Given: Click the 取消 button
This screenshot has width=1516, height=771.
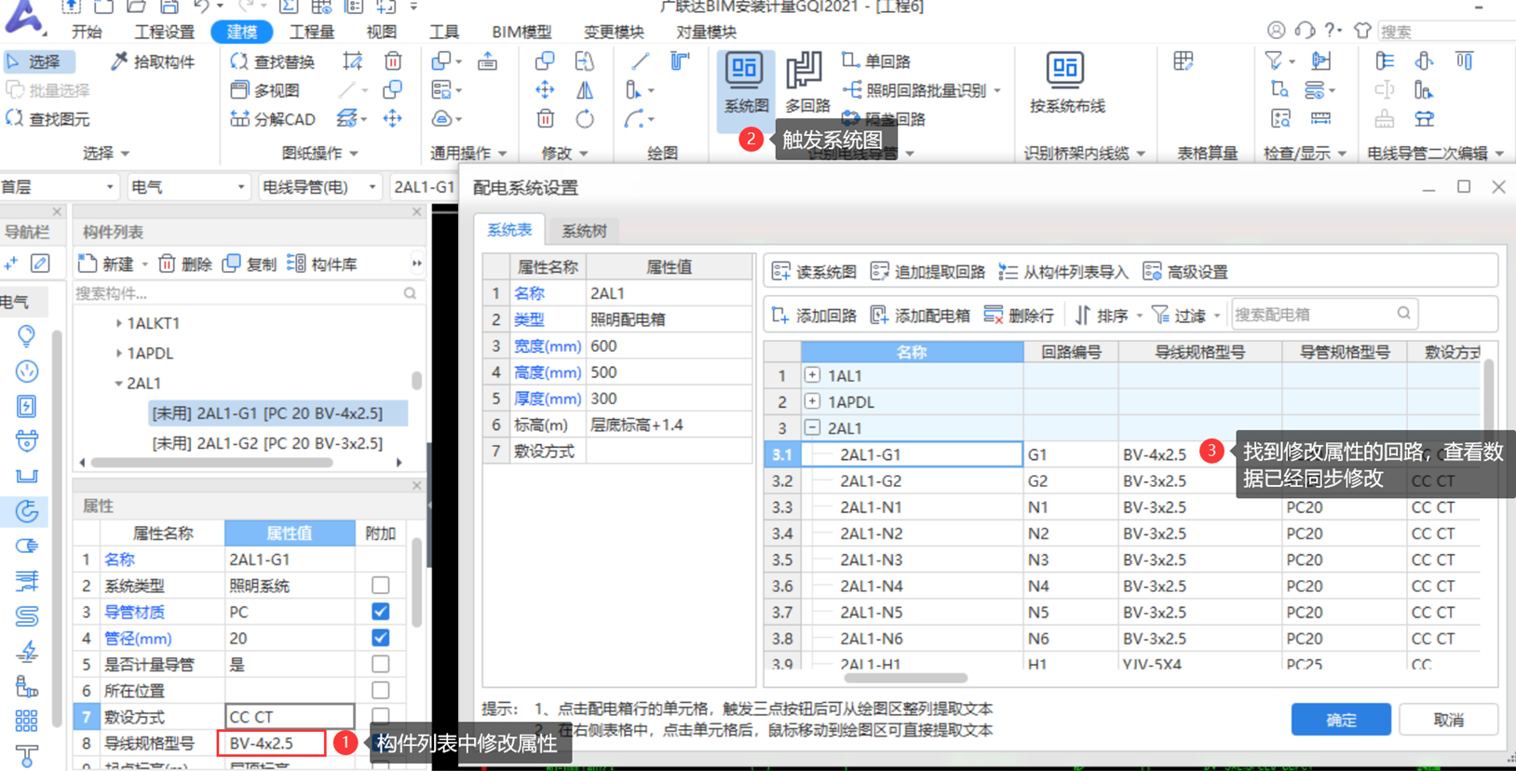Looking at the screenshot, I should tap(1448, 720).
